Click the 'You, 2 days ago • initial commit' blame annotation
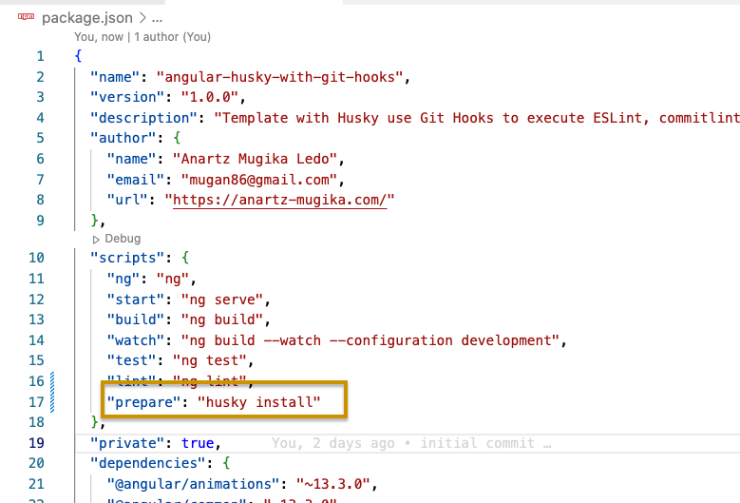The width and height of the screenshot is (740, 503). pyautogui.click(x=411, y=443)
